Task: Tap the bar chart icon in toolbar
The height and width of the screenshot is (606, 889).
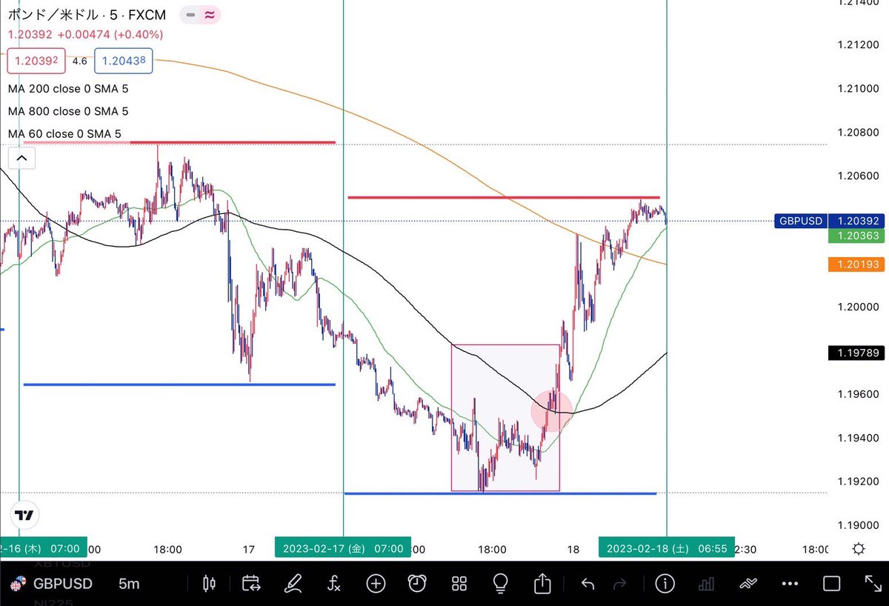Action: click(x=707, y=583)
